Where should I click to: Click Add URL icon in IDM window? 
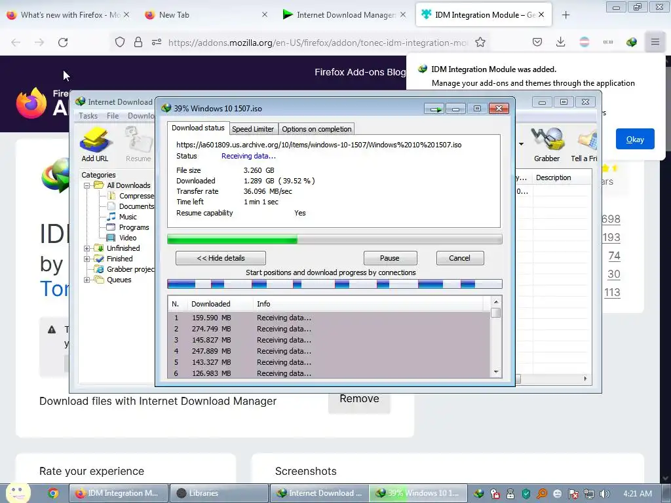(96, 145)
